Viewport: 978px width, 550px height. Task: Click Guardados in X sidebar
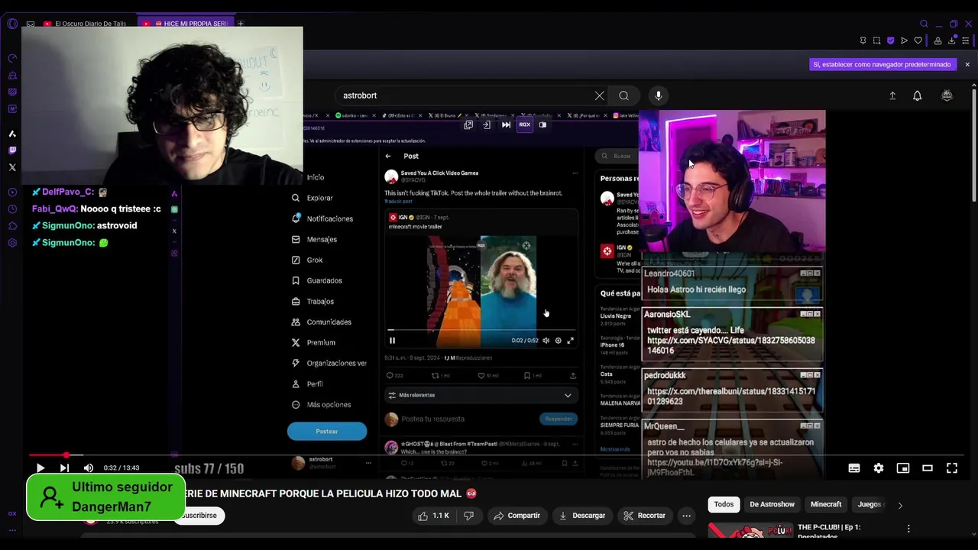[x=316, y=280]
